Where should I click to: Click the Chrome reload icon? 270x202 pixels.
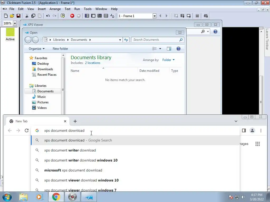pos(27,130)
